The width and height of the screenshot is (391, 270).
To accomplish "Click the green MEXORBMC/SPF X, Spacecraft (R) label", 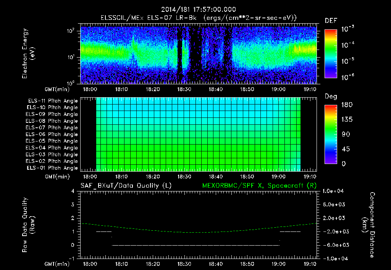I will click(x=259, y=186).
